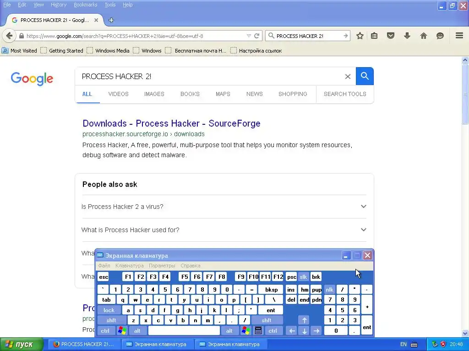Open SEARCH TOOLS options

point(345,94)
